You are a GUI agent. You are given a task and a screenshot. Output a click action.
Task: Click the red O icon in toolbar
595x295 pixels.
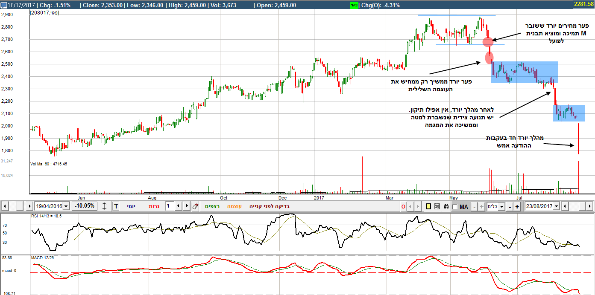pyautogui.click(x=403, y=206)
